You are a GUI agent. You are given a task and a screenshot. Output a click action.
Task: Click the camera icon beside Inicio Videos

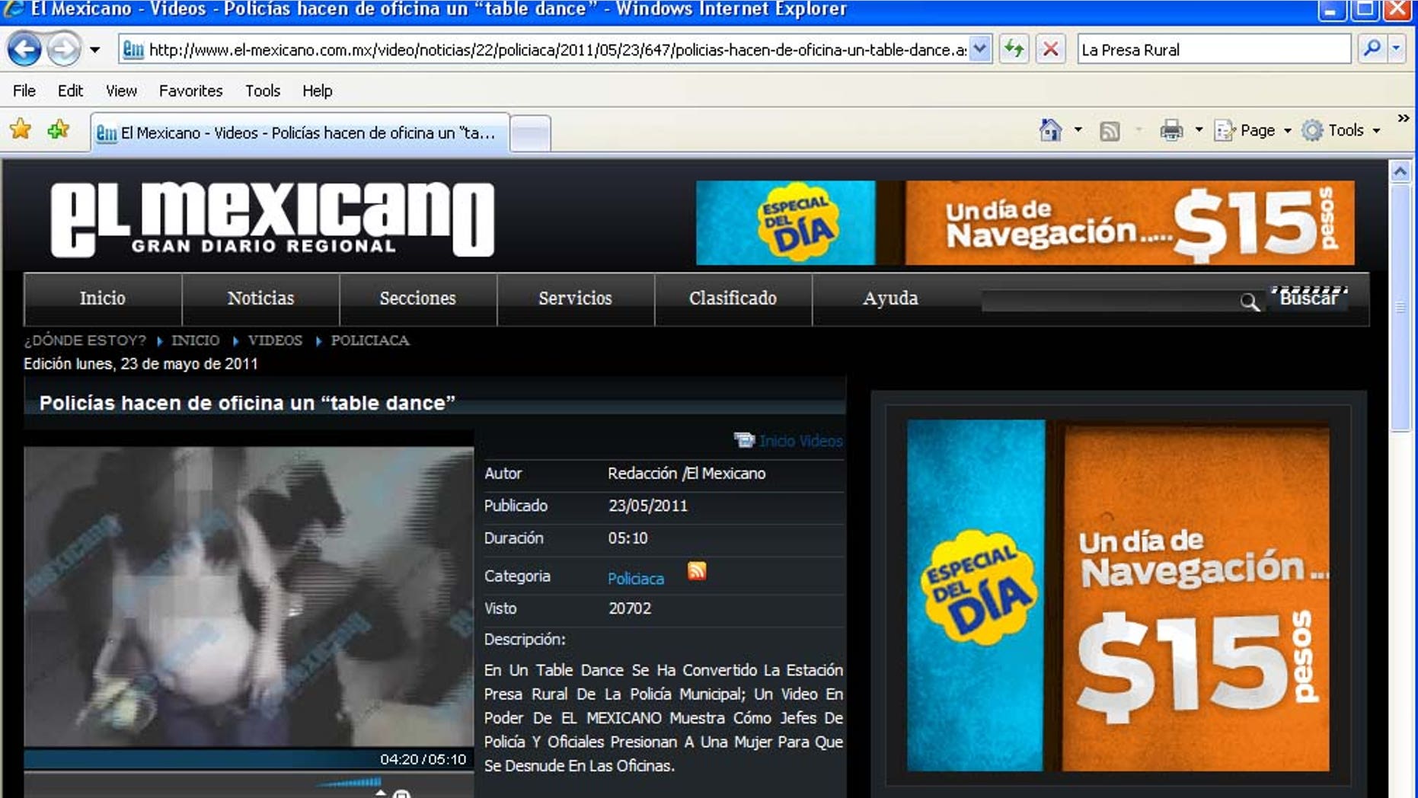click(744, 440)
